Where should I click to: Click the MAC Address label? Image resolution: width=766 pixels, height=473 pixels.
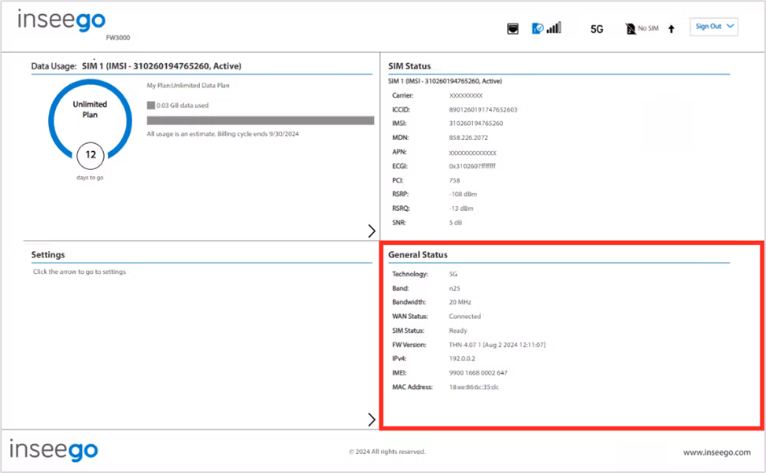point(413,387)
